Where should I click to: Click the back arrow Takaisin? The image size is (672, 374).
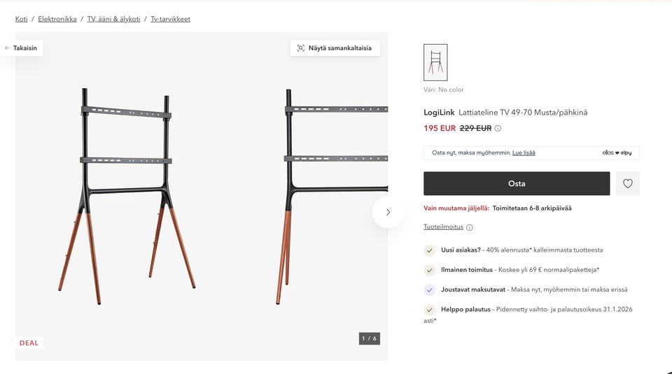[8, 48]
